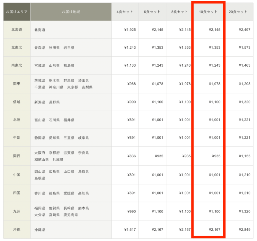
Task: Select 高知県 in the 四国 row
Action: (x=84, y=193)
